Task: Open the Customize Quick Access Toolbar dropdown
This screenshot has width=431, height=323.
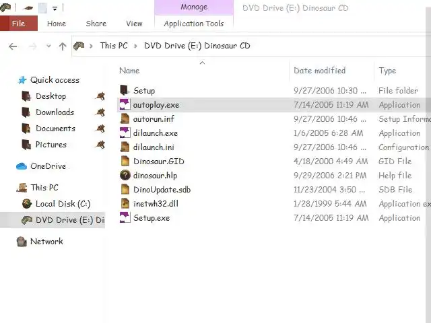Action: (x=55, y=9)
